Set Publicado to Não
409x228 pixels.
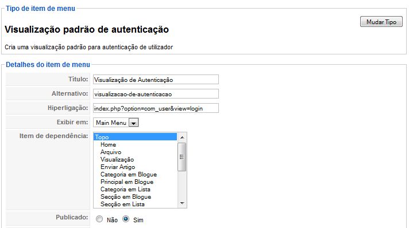(99, 219)
